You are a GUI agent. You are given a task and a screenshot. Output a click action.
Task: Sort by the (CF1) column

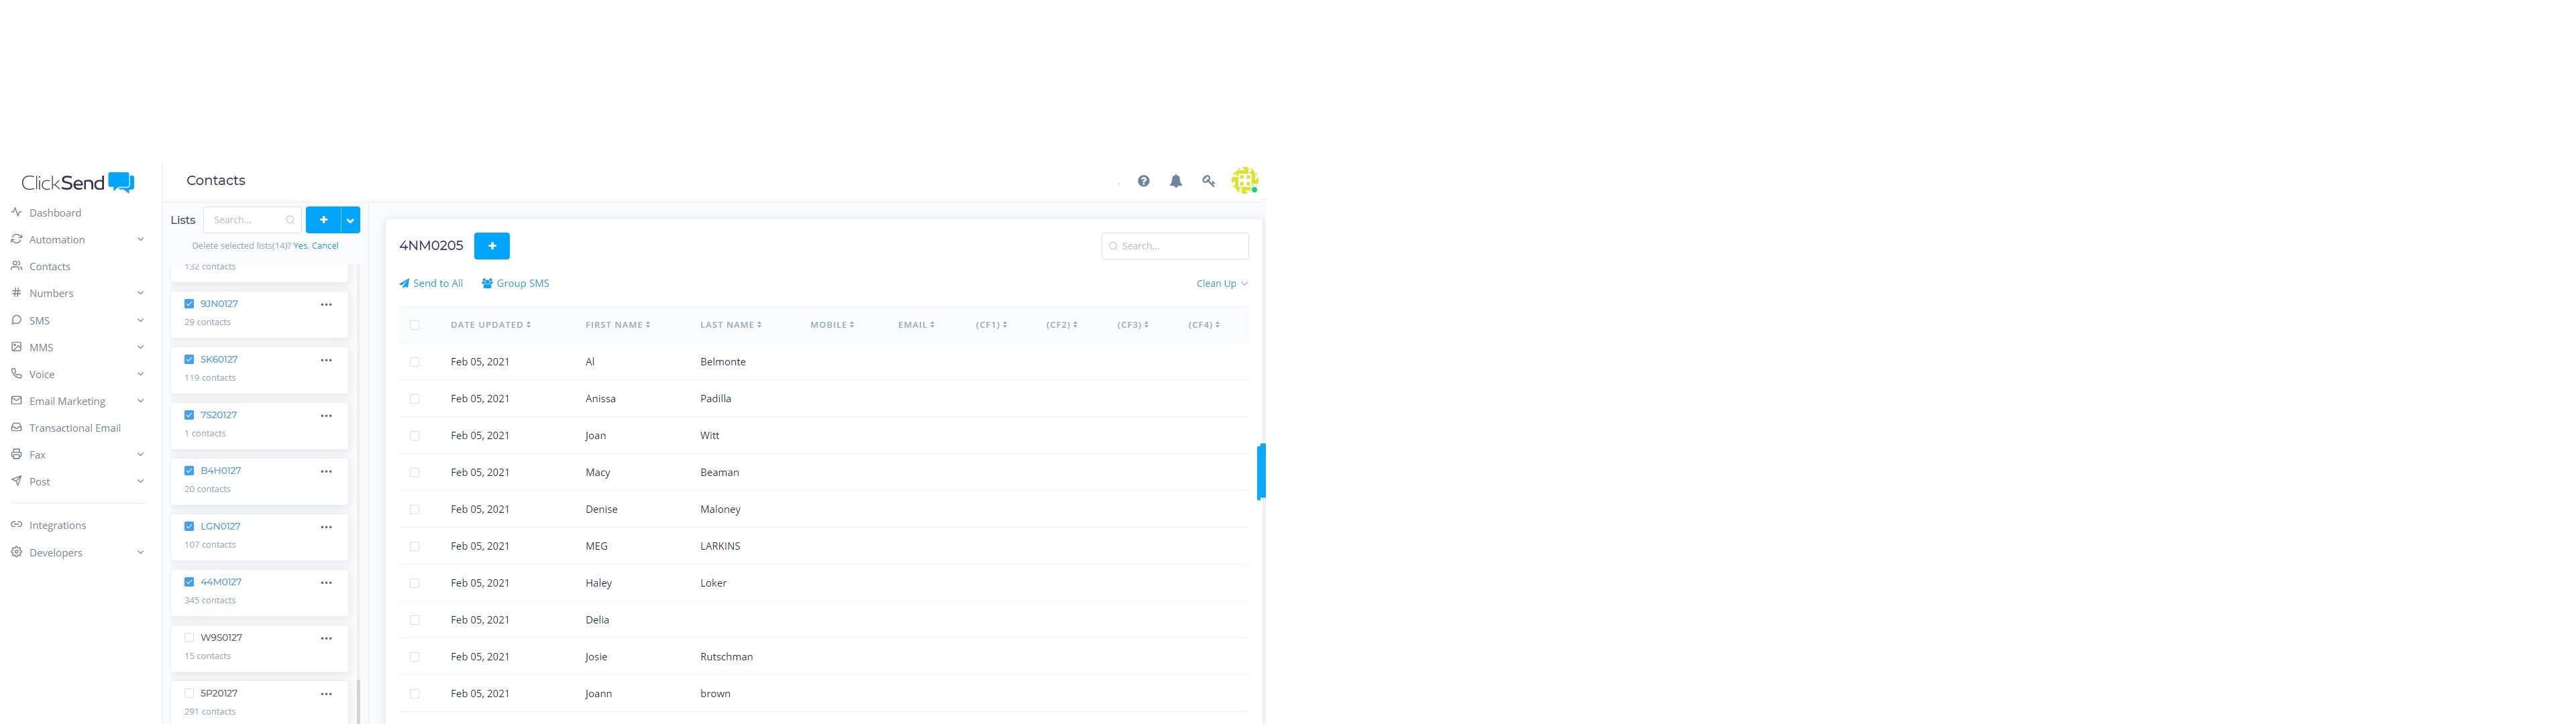(991, 325)
